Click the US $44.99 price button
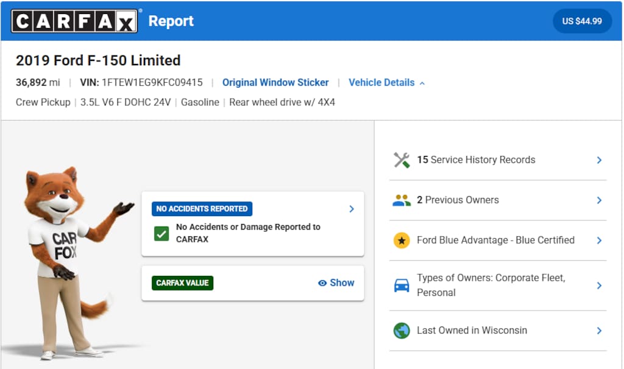Image resolution: width=624 pixels, height=369 pixels. click(x=582, y=21)
